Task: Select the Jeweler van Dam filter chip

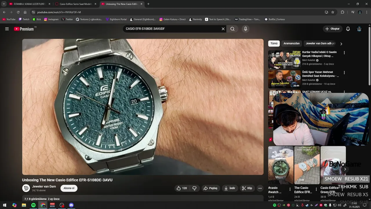Action: coord(320,44)
